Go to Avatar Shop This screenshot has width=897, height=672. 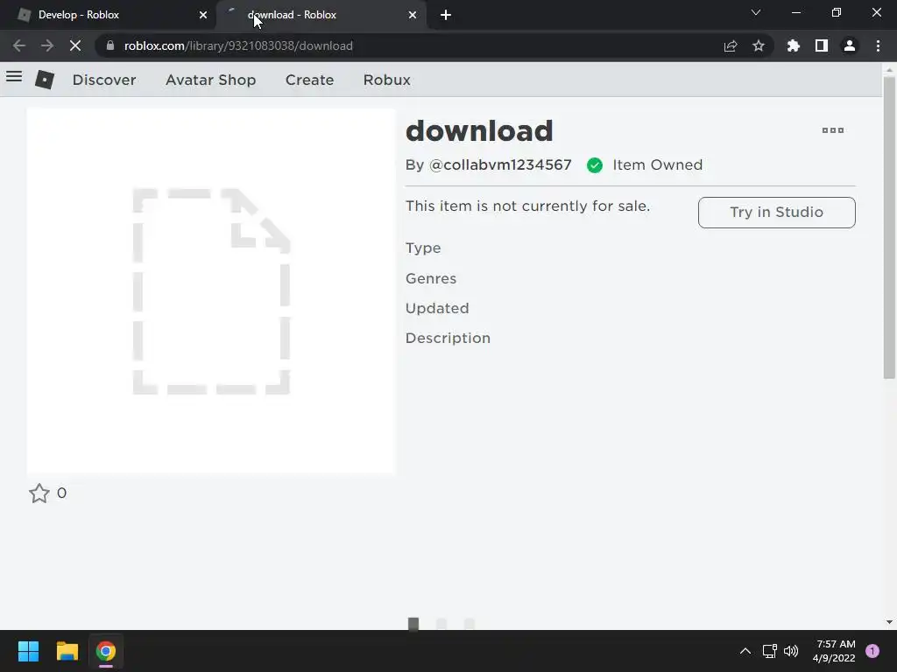point(210,80)
